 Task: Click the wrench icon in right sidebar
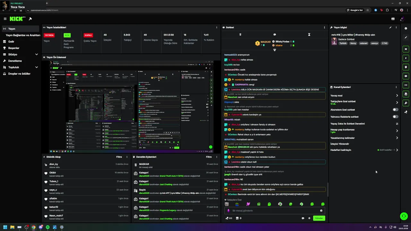[406, 103]
